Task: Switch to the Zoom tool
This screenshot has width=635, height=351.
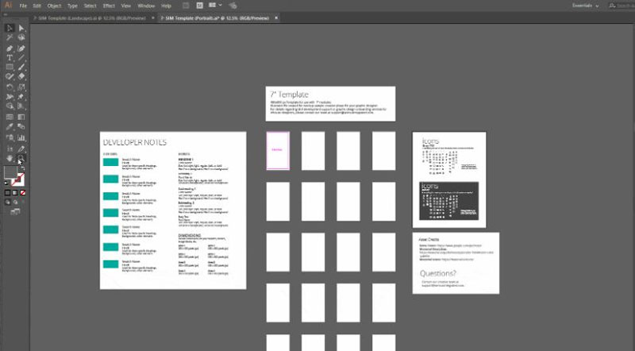Action: pos(21,158)
